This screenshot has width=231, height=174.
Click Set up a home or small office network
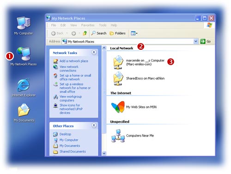(x=75, y=77)
